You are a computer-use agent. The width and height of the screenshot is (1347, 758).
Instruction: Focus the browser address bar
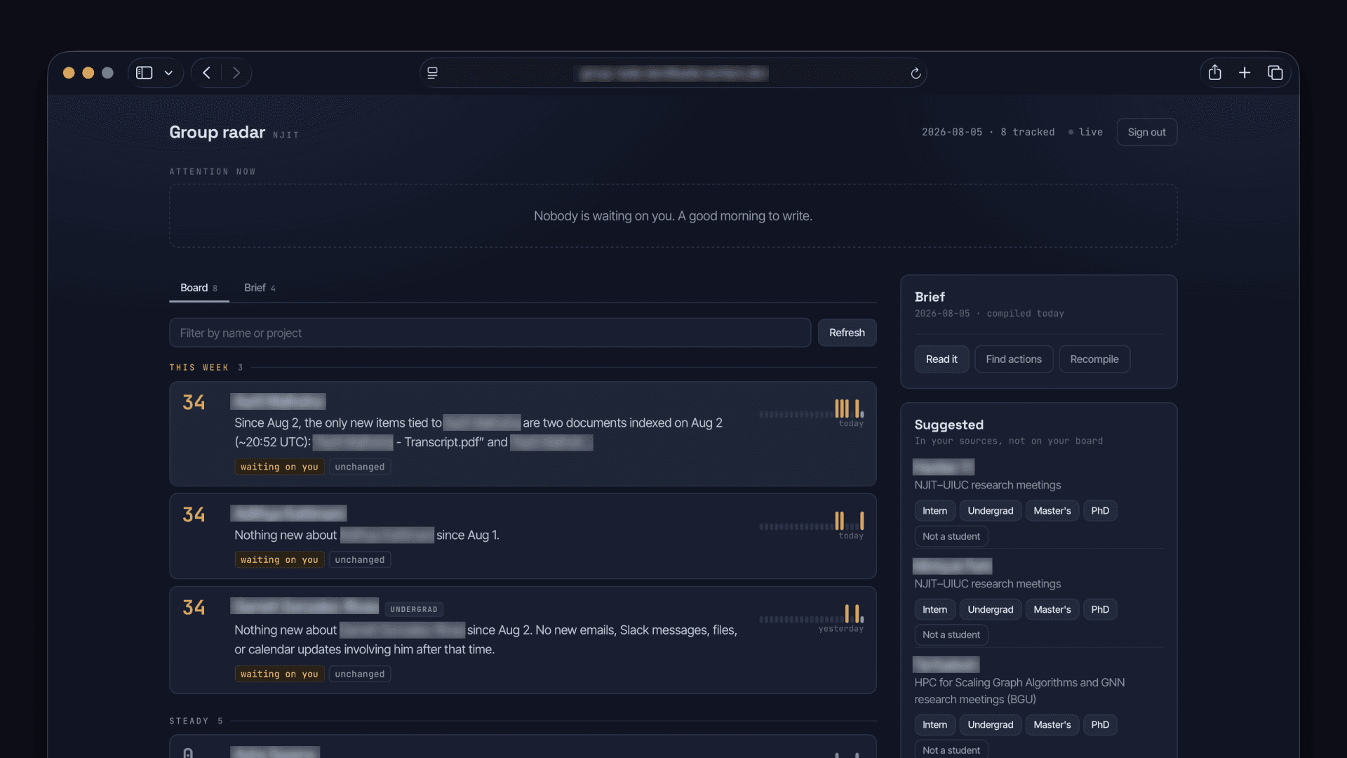click(673, 73)
